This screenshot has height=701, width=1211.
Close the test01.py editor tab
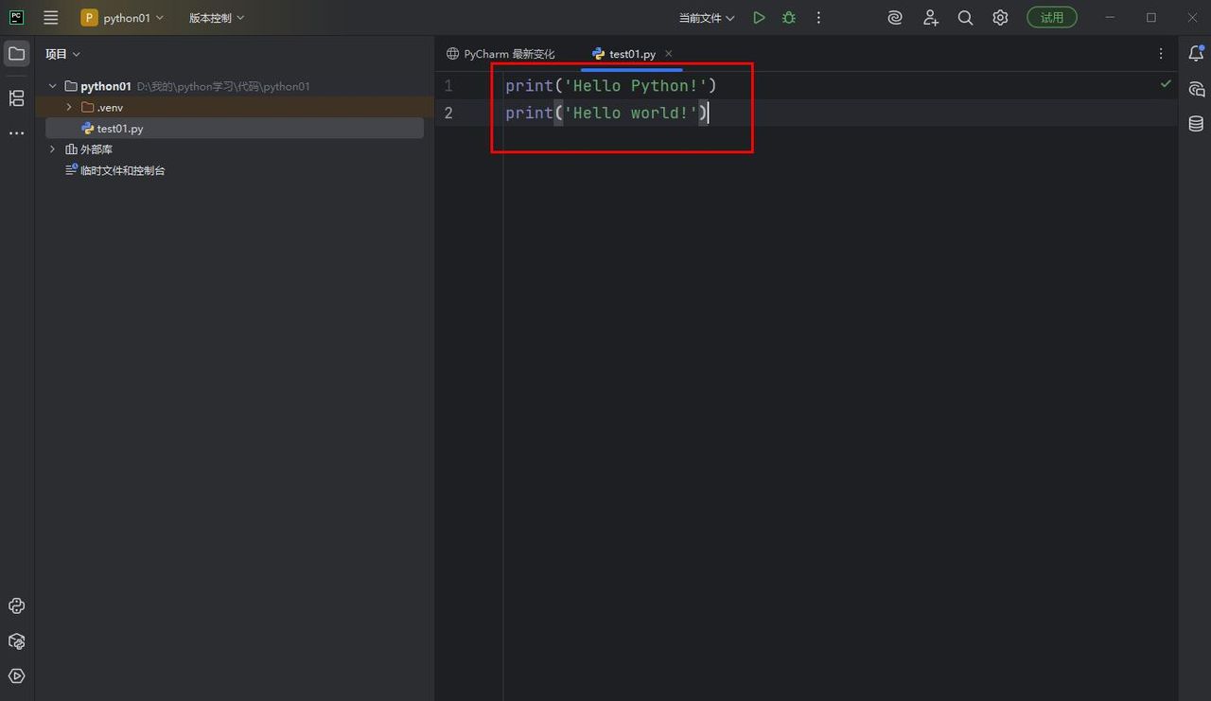(669, 54)
